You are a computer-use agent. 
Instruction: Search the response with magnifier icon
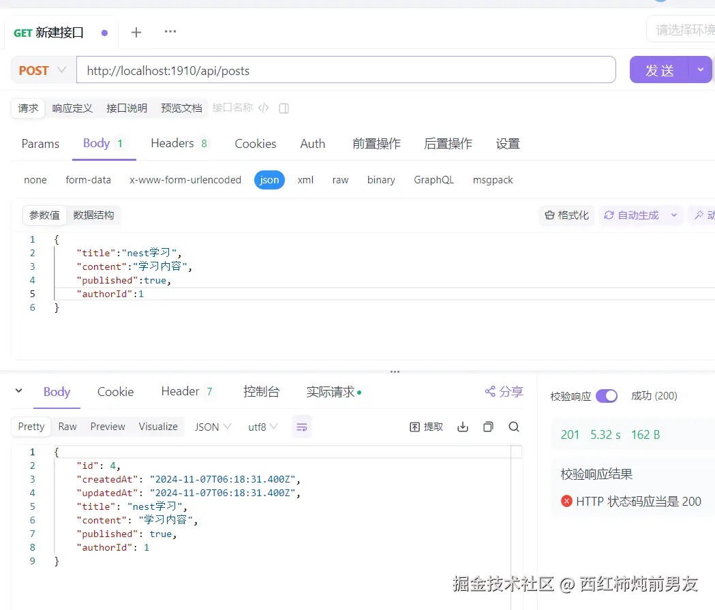click(x=514, y=427)
